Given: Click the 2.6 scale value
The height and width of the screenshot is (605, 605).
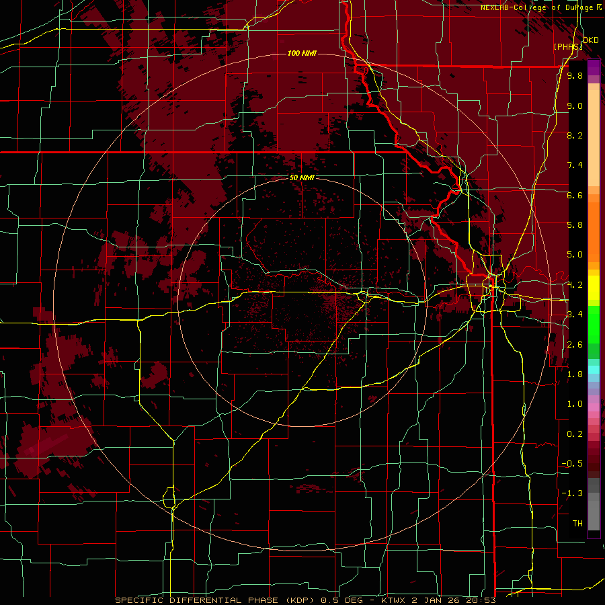Looking at the screenshot, I should click(x=575, y=345).
